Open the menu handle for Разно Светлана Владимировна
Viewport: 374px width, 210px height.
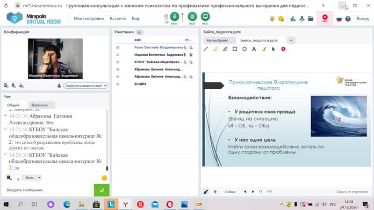click(118, 48)
